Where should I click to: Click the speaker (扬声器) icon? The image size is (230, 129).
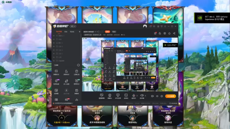point(142,95)
